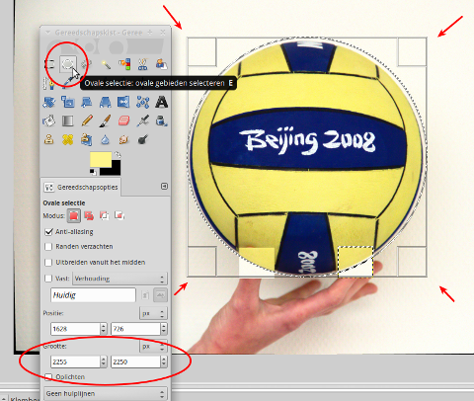Click stepper arrows of the 2255 field
The image size is (474, 401).
(x=104, y=361)
